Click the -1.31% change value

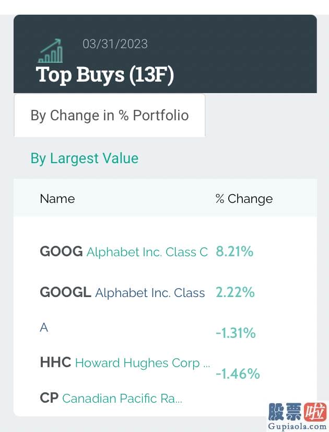(x=236, y=333)
